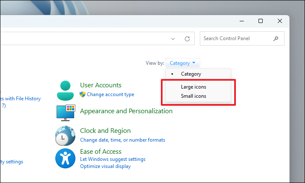Screen dimensions: 305x183
Task: Maximize the Control Panel window
Action: click(x=261, y=21)
